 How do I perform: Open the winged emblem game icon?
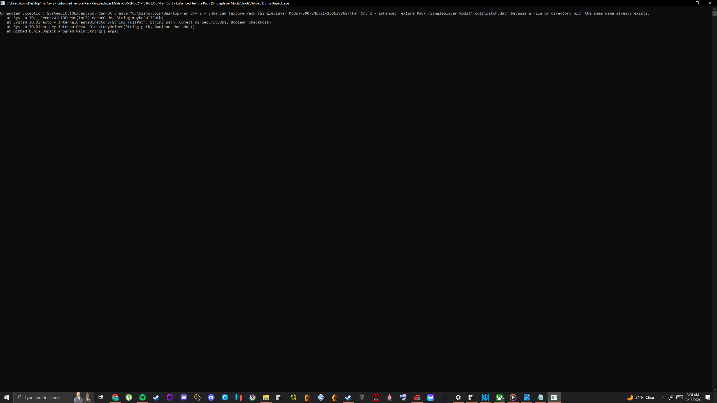tap(362, 397)
